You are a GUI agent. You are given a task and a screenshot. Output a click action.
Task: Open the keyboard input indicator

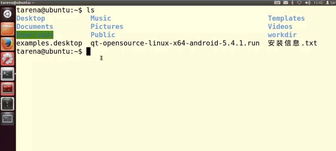pos(277,3)
